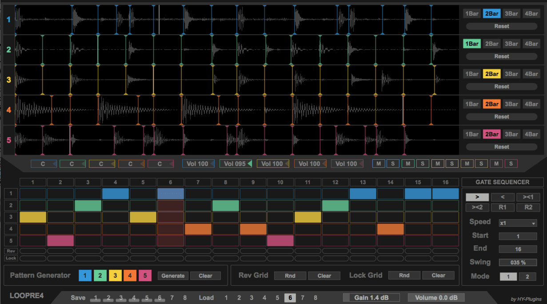Viewport: 547px width, 304px height.
Task: Reset track 3 slices
Action: [501, 87]
